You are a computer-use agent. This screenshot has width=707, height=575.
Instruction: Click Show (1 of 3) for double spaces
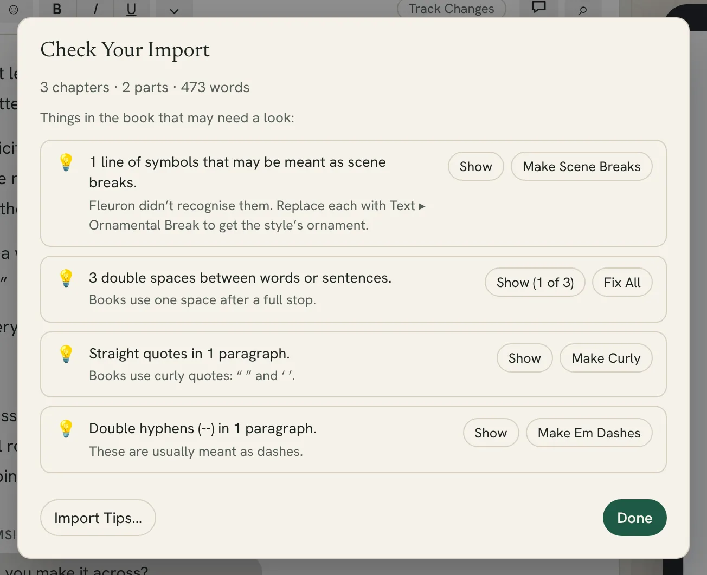pos(535,283)
